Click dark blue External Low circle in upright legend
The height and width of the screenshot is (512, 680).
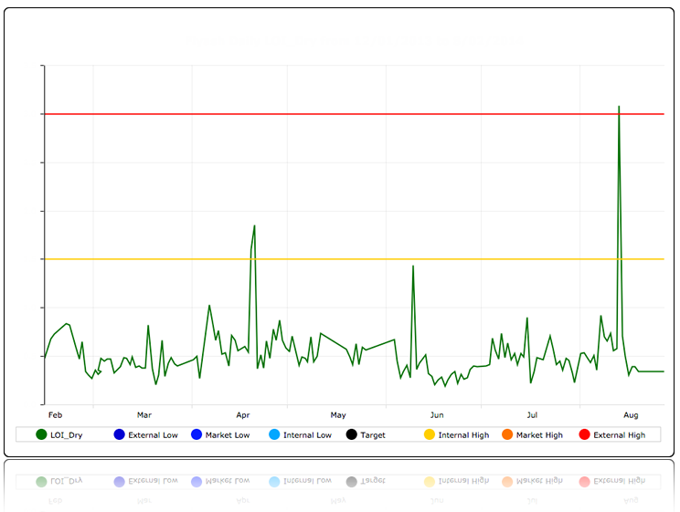(119, 435)
